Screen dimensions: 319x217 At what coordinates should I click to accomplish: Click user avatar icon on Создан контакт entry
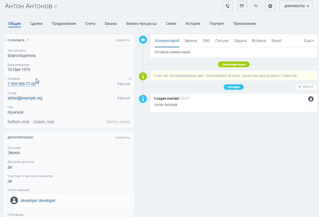coord(311,99)
